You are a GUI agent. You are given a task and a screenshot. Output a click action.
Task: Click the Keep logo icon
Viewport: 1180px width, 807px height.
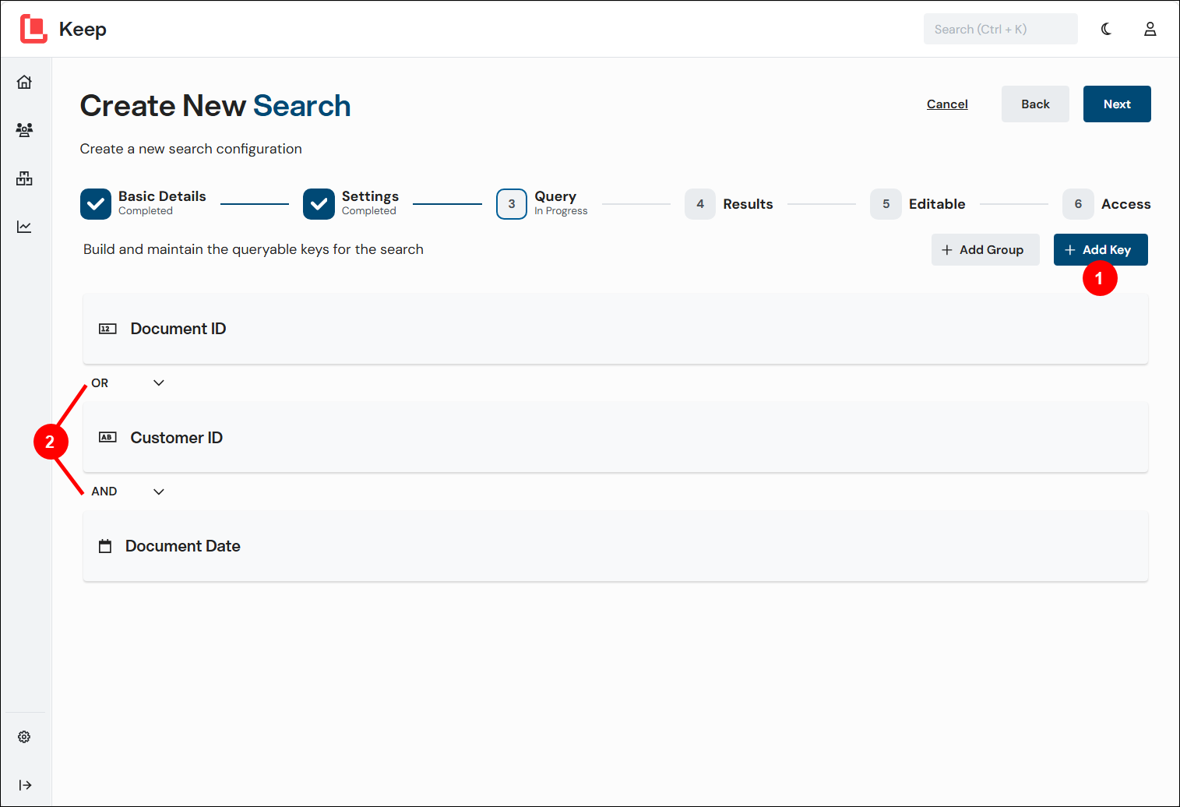coord(33,29)
